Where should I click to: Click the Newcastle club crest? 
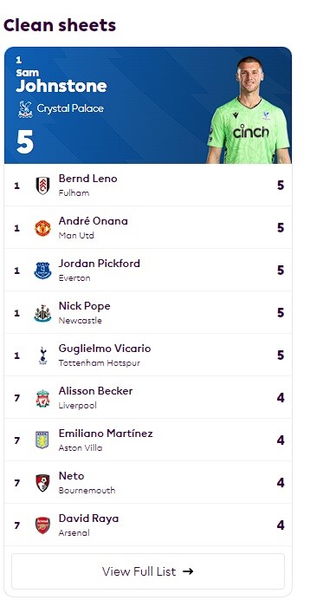tap(42, 313)
